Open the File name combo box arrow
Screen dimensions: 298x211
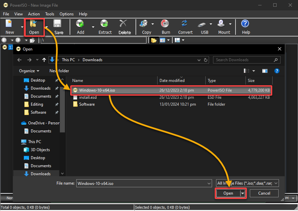(x=209, y=184)
